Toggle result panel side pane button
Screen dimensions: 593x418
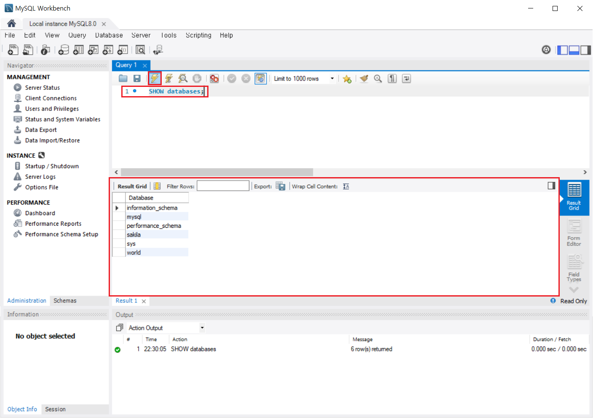coord(551,186)
